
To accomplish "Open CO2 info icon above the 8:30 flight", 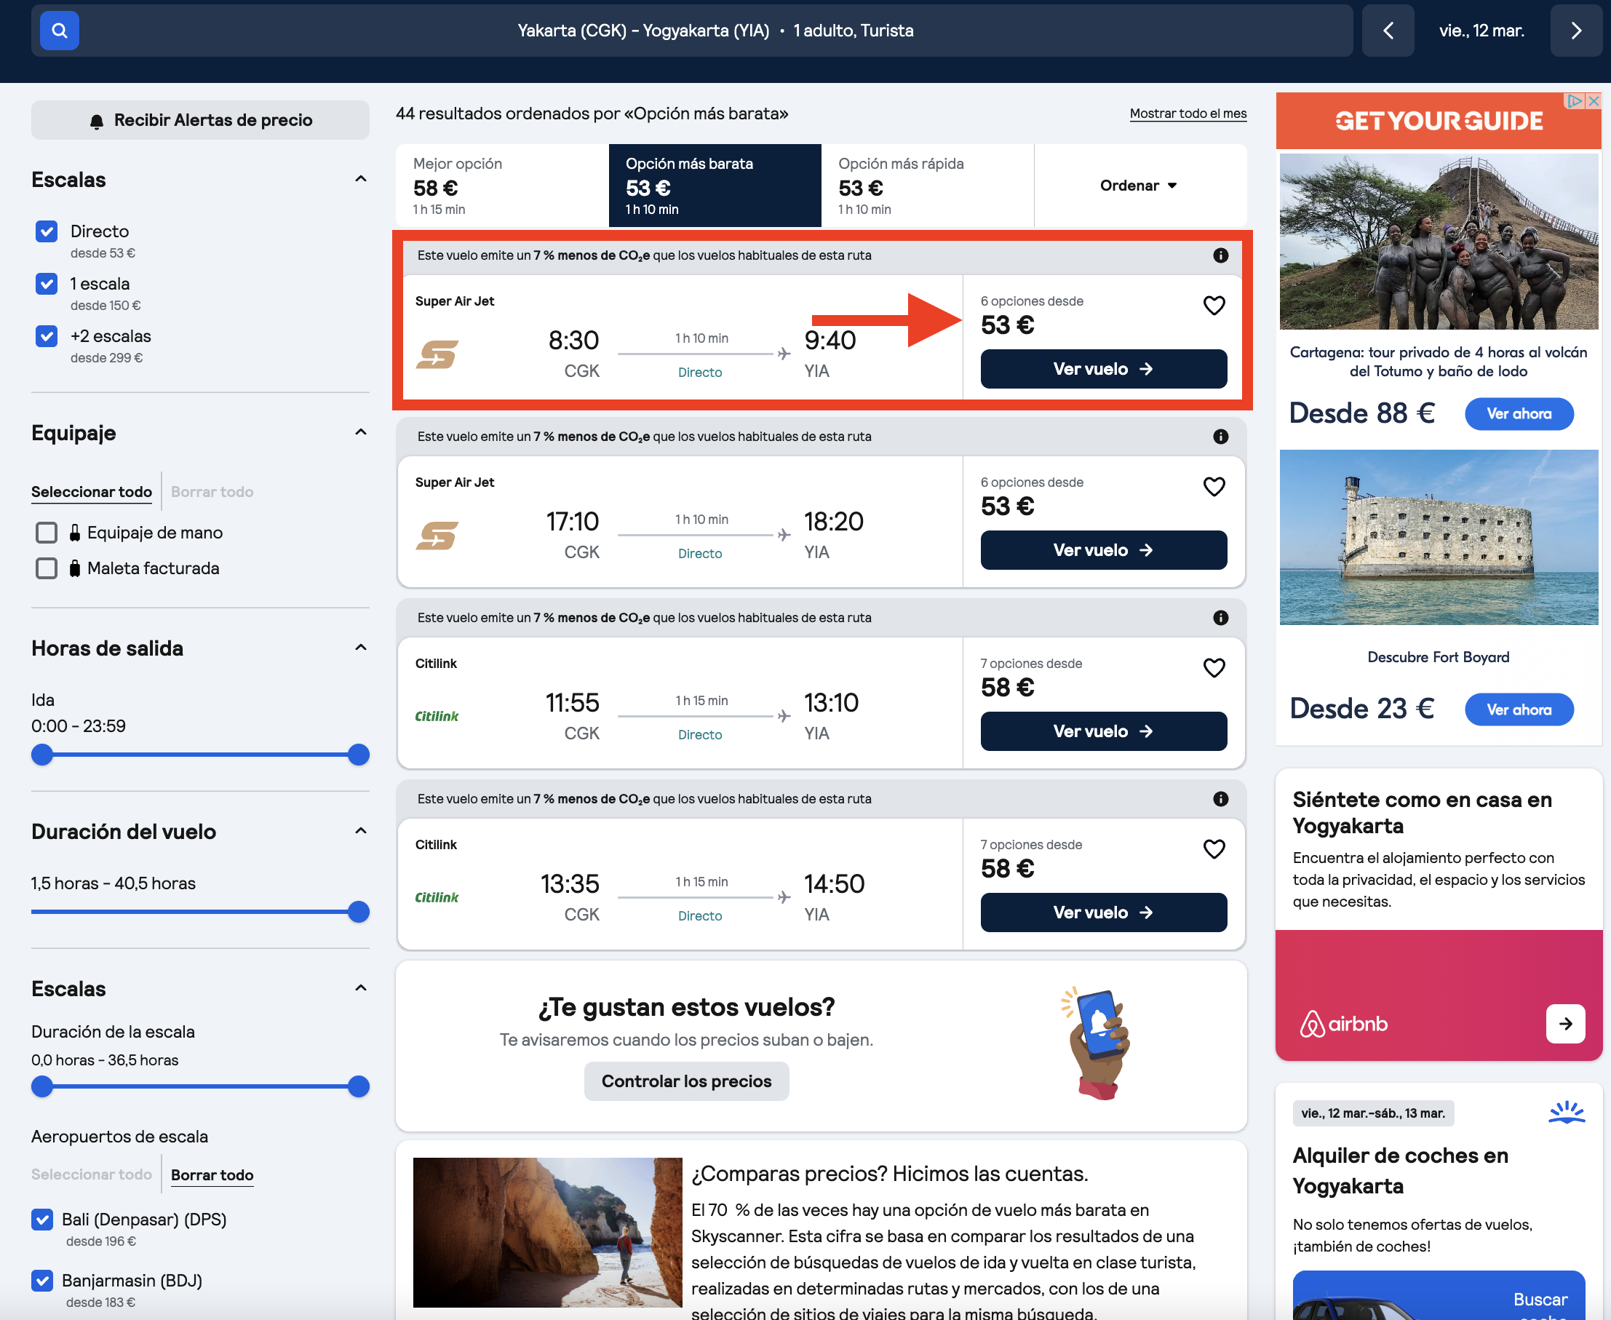I will point(1221,255).
